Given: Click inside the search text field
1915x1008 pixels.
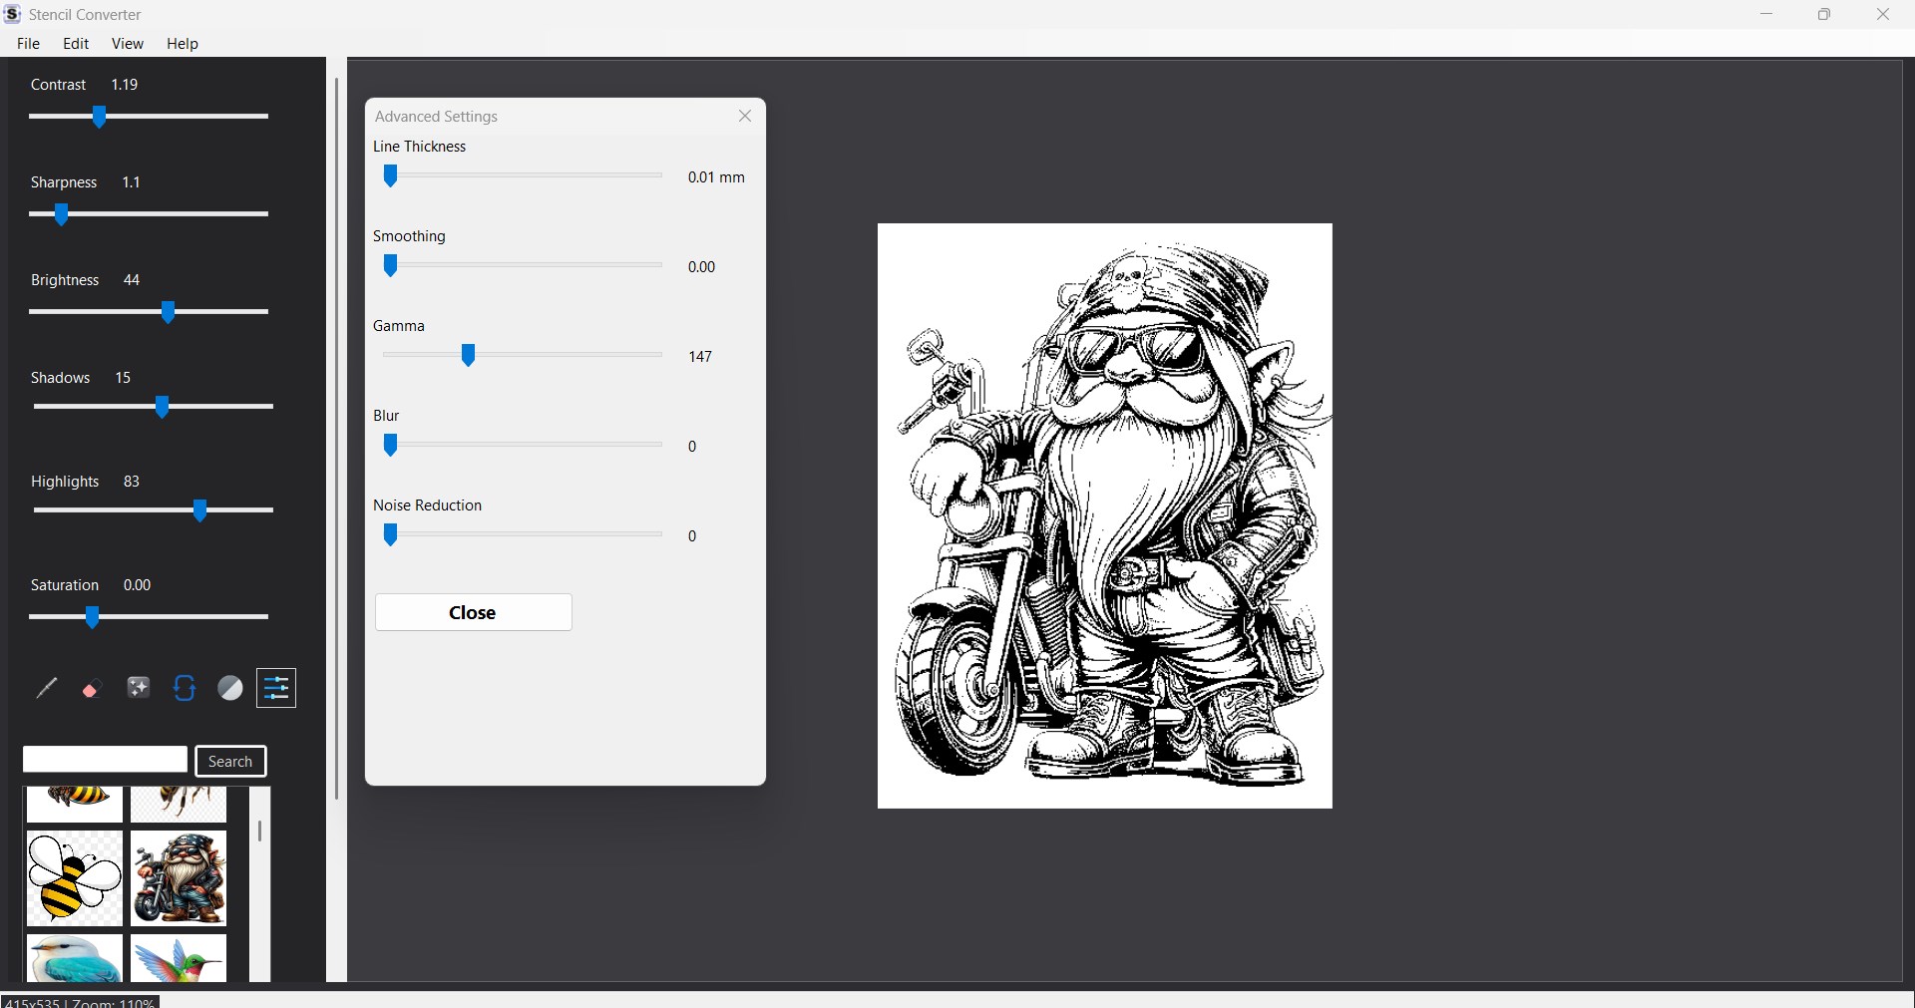Looking at the screenshot, I should pyautogui.click(x=105, y=760).
